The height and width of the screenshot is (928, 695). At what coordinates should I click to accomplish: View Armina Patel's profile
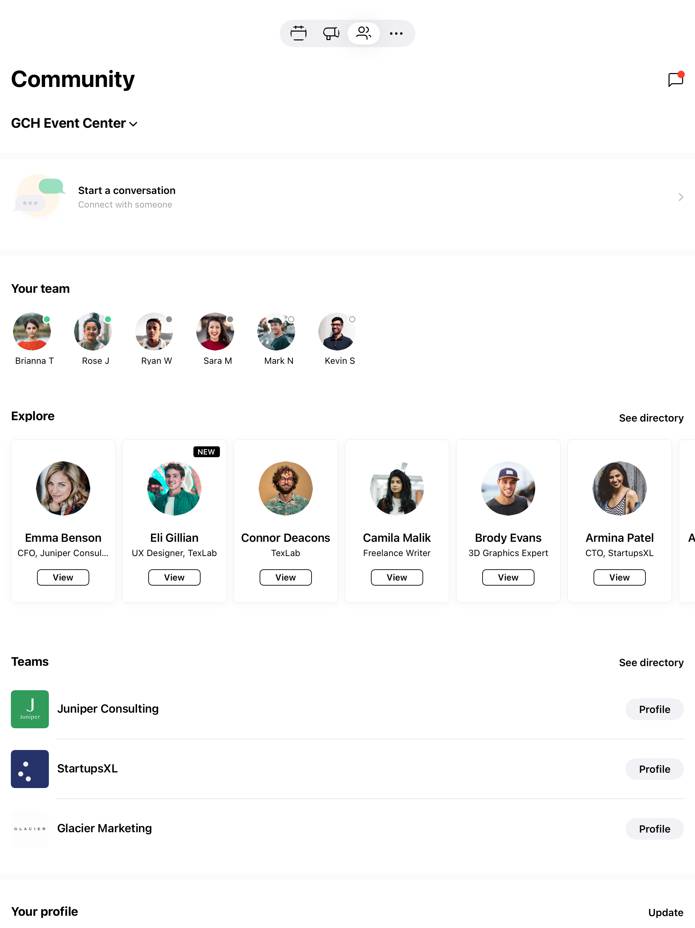click(620, 577)
